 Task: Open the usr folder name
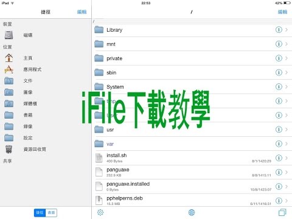coord(110,130)
